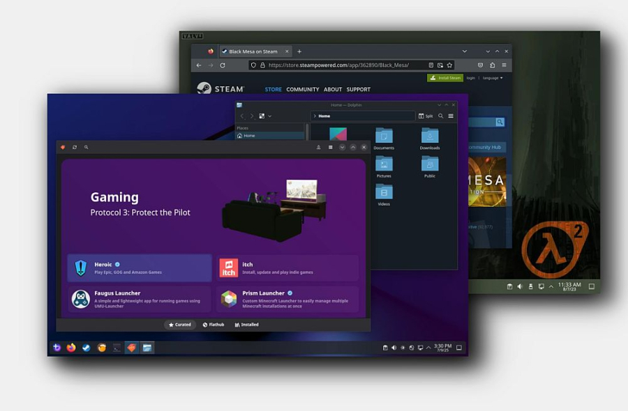Bookmark page with the Firefox star icon
Image resolution: width=628 pixels, height=411 pixels.
[449, 65]
